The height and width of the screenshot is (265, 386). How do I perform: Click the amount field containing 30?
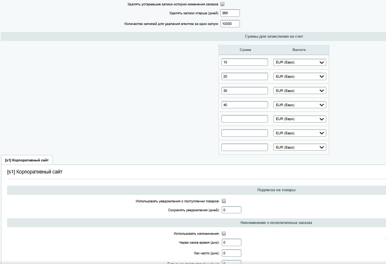(245, 91)
